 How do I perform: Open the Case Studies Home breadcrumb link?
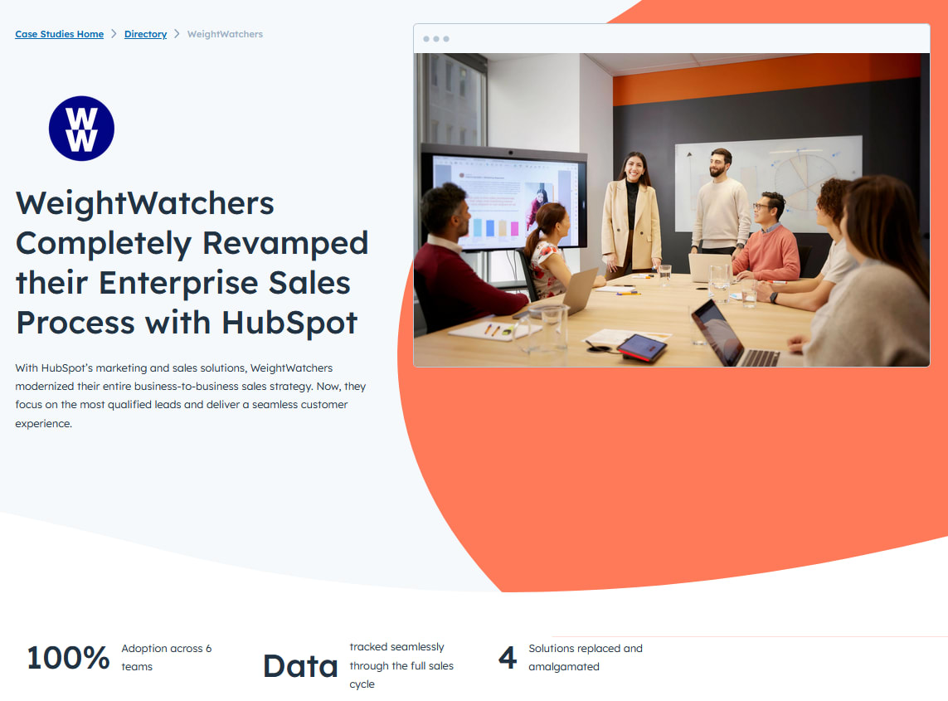[59, 35]
